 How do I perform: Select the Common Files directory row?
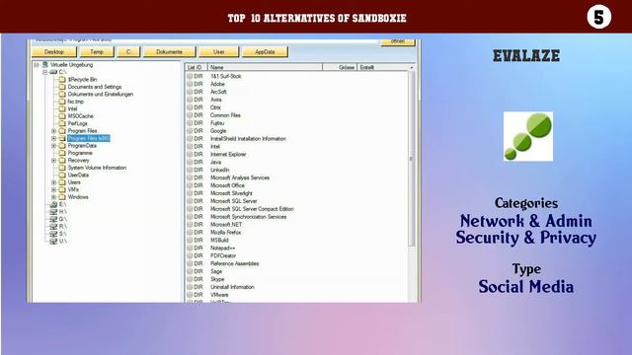tap(296, 115)
